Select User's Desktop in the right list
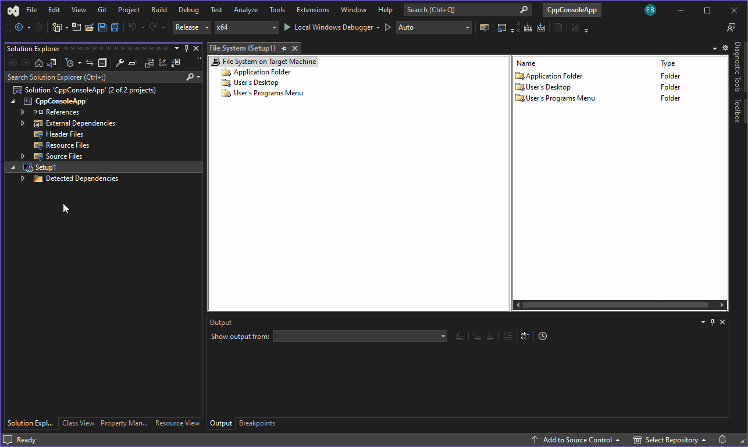The width and height of the screenshot is (748, 447). [548, 87]
